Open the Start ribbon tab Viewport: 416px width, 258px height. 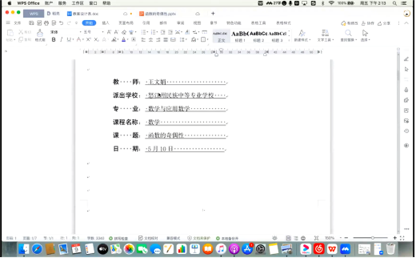pos(89,23)
